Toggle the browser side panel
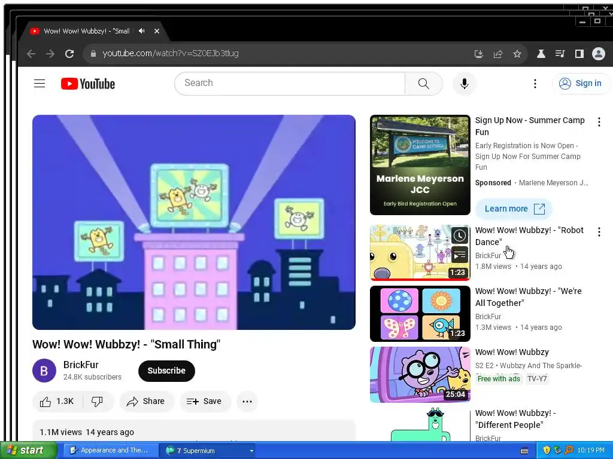The image size is (613, 459). point(579,54)
